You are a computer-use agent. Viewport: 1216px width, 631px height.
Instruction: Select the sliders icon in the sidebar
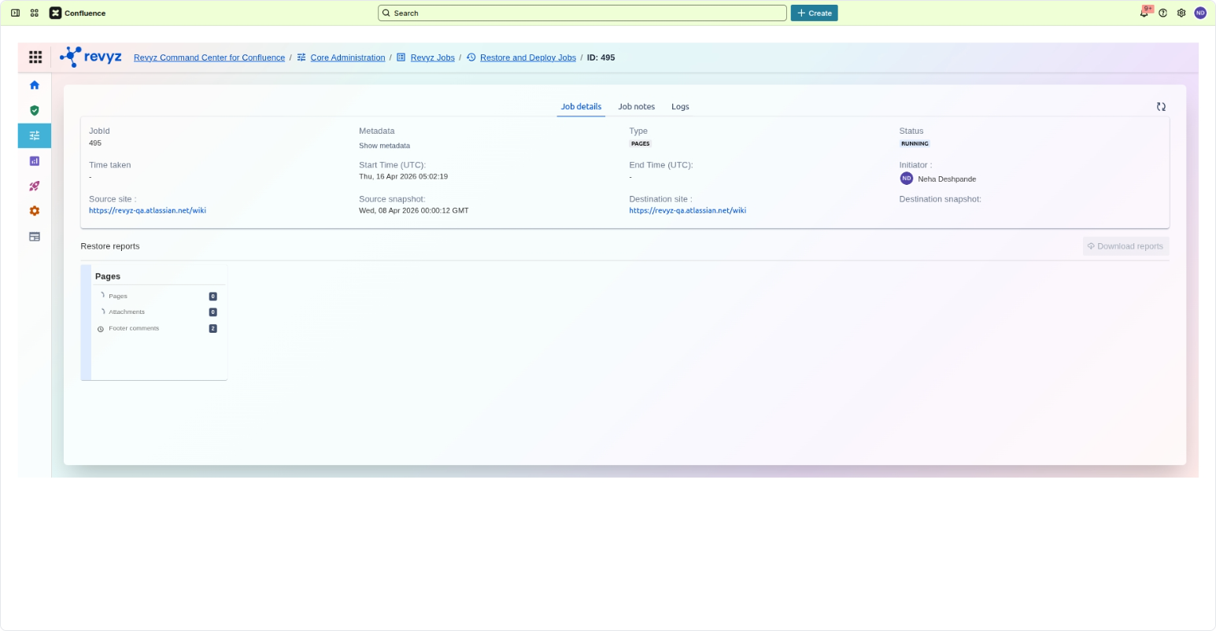click(x=35, y=135)
